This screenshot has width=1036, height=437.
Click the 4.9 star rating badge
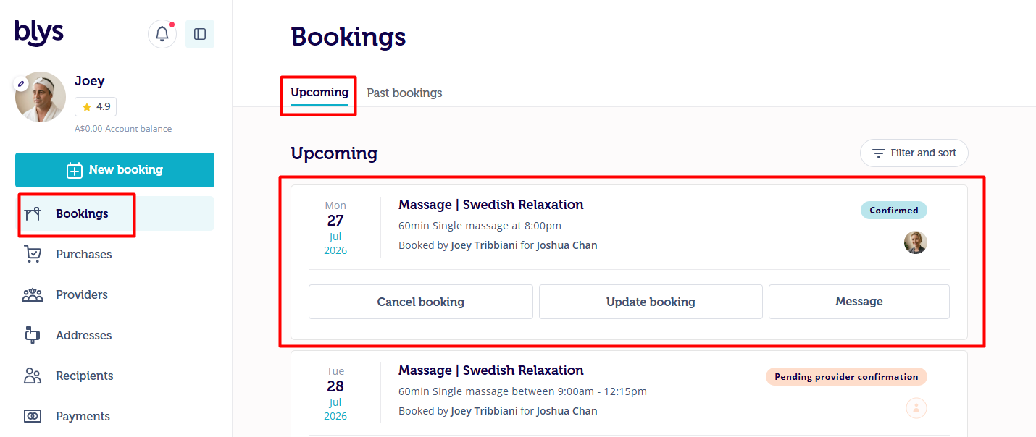96,106
